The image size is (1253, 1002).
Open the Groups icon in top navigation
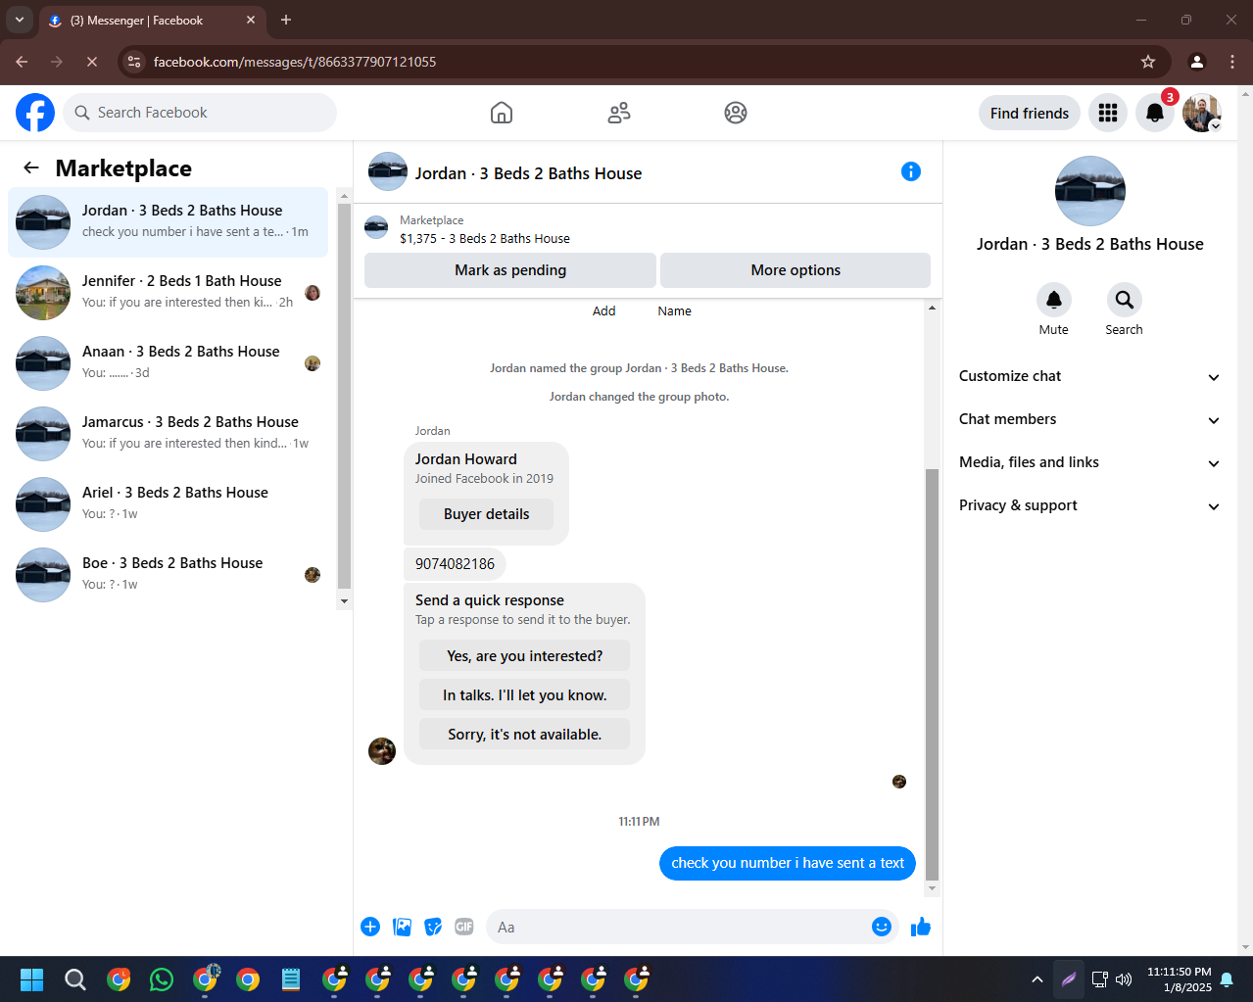coord(736,113)
